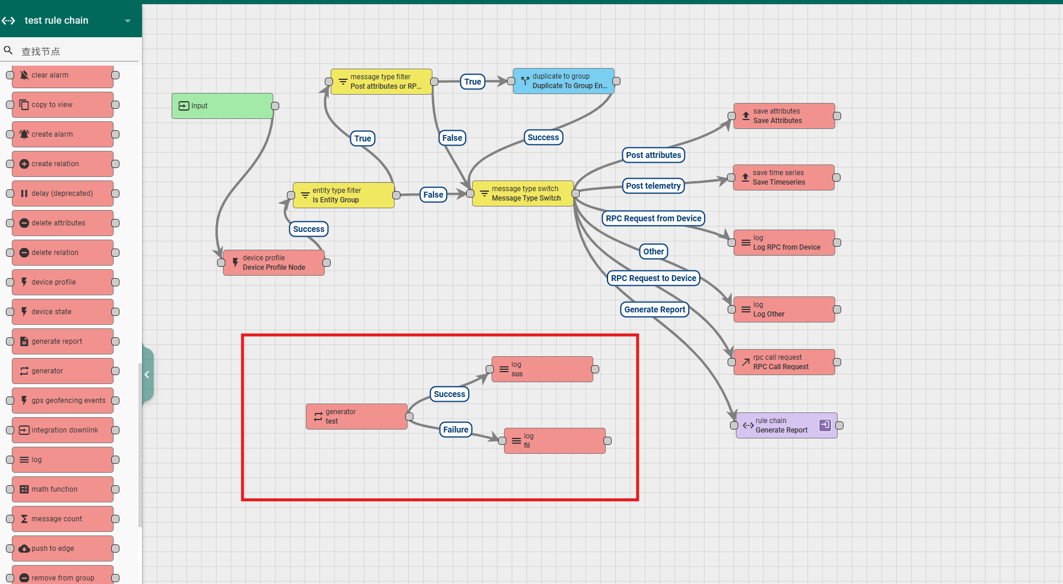This screenshot has height=584, width=1063.
Task: Focus the node search input field
Action: pos(77,51)
